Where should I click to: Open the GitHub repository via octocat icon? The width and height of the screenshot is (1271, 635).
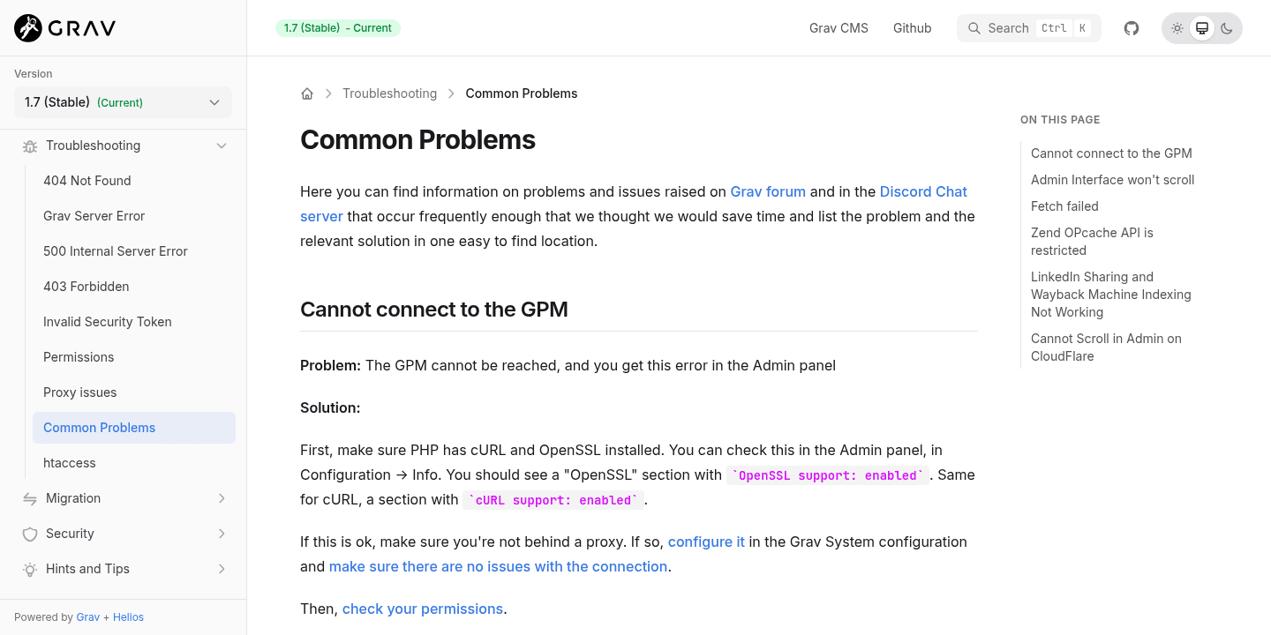[x=1131, y=27]
